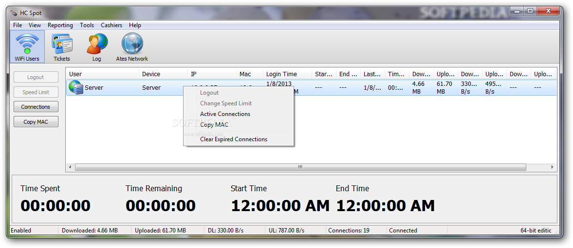This screenshot has height=248, width=573.
Task: Open the Help menu
Action: point(135,25)
